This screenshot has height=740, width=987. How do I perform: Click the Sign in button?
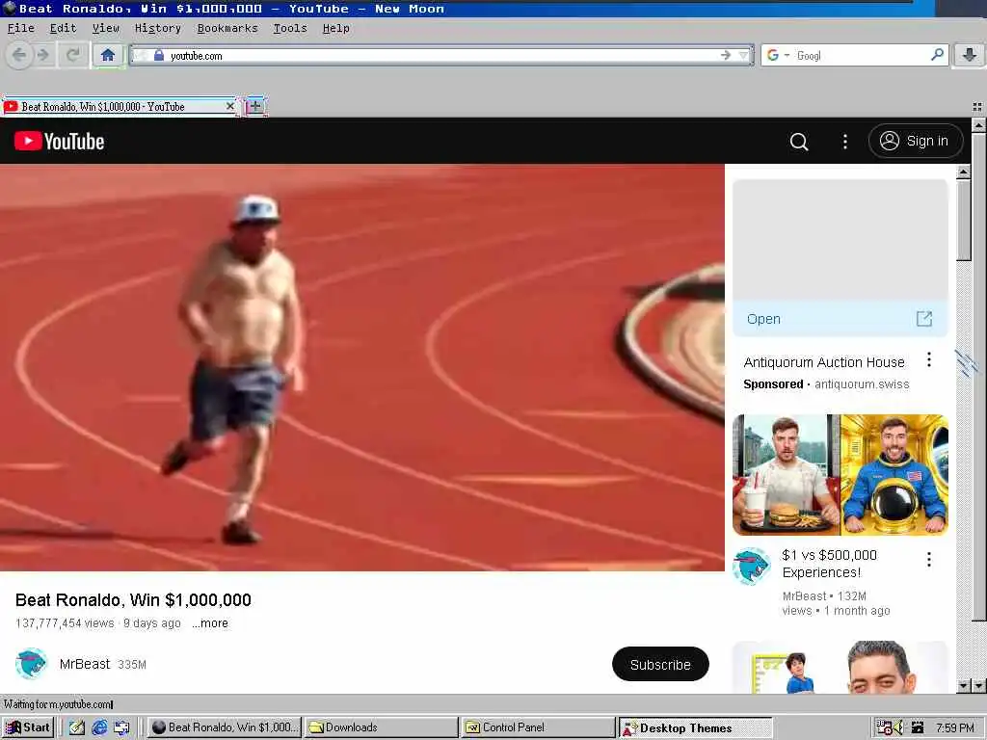pyautogui.click(x=916, y=141)
